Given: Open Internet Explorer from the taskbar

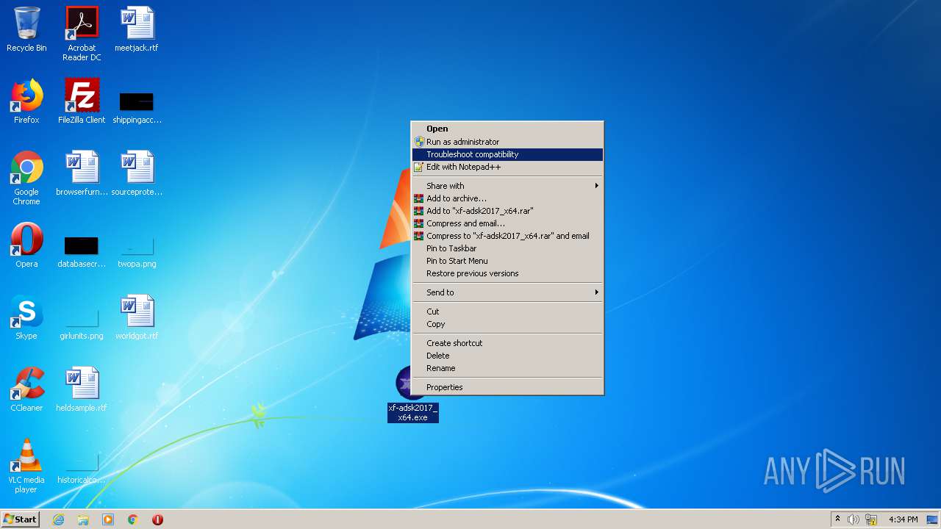Looking at the screenshot, I should (x=58, y=519).
